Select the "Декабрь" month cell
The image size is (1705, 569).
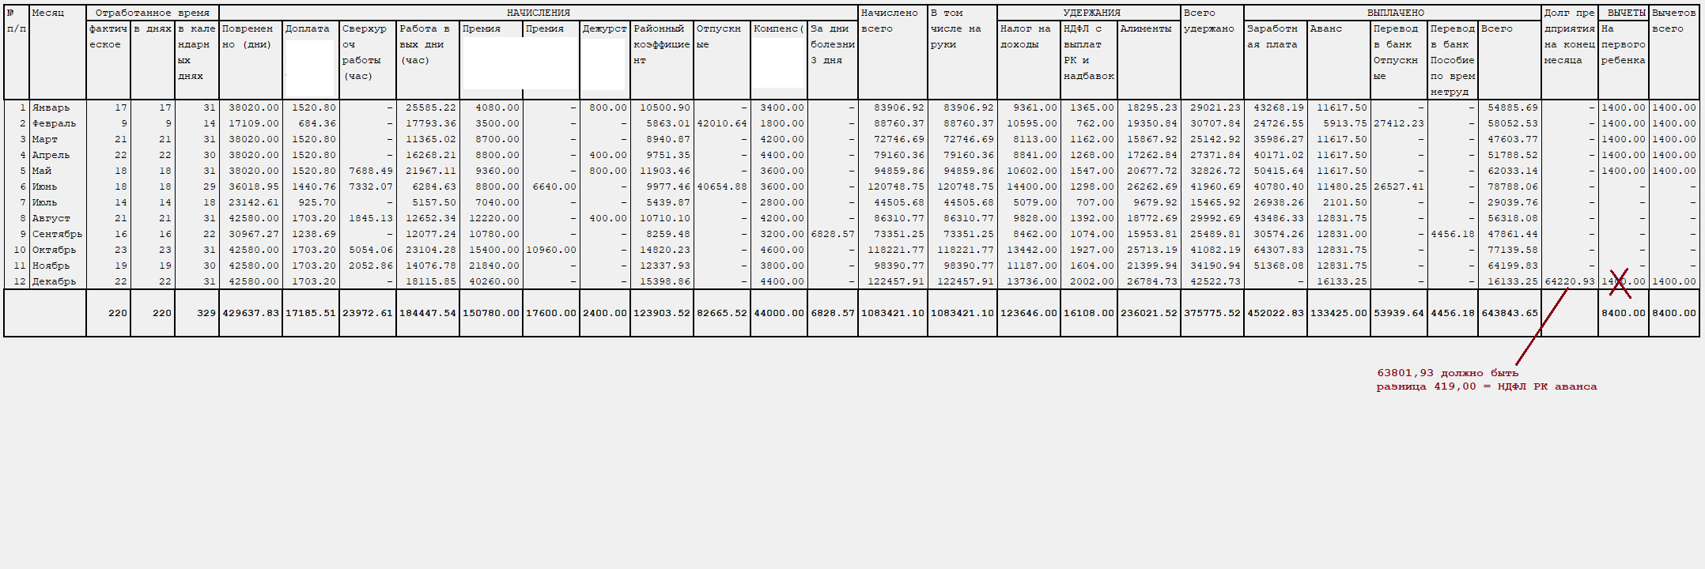[54, 281]
